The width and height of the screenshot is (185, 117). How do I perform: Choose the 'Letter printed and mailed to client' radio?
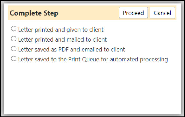pos(14,39)
